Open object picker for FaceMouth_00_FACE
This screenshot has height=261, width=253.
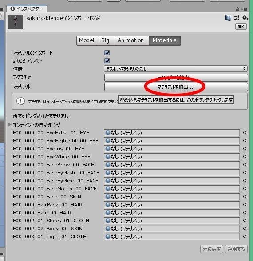pos(245,189)
